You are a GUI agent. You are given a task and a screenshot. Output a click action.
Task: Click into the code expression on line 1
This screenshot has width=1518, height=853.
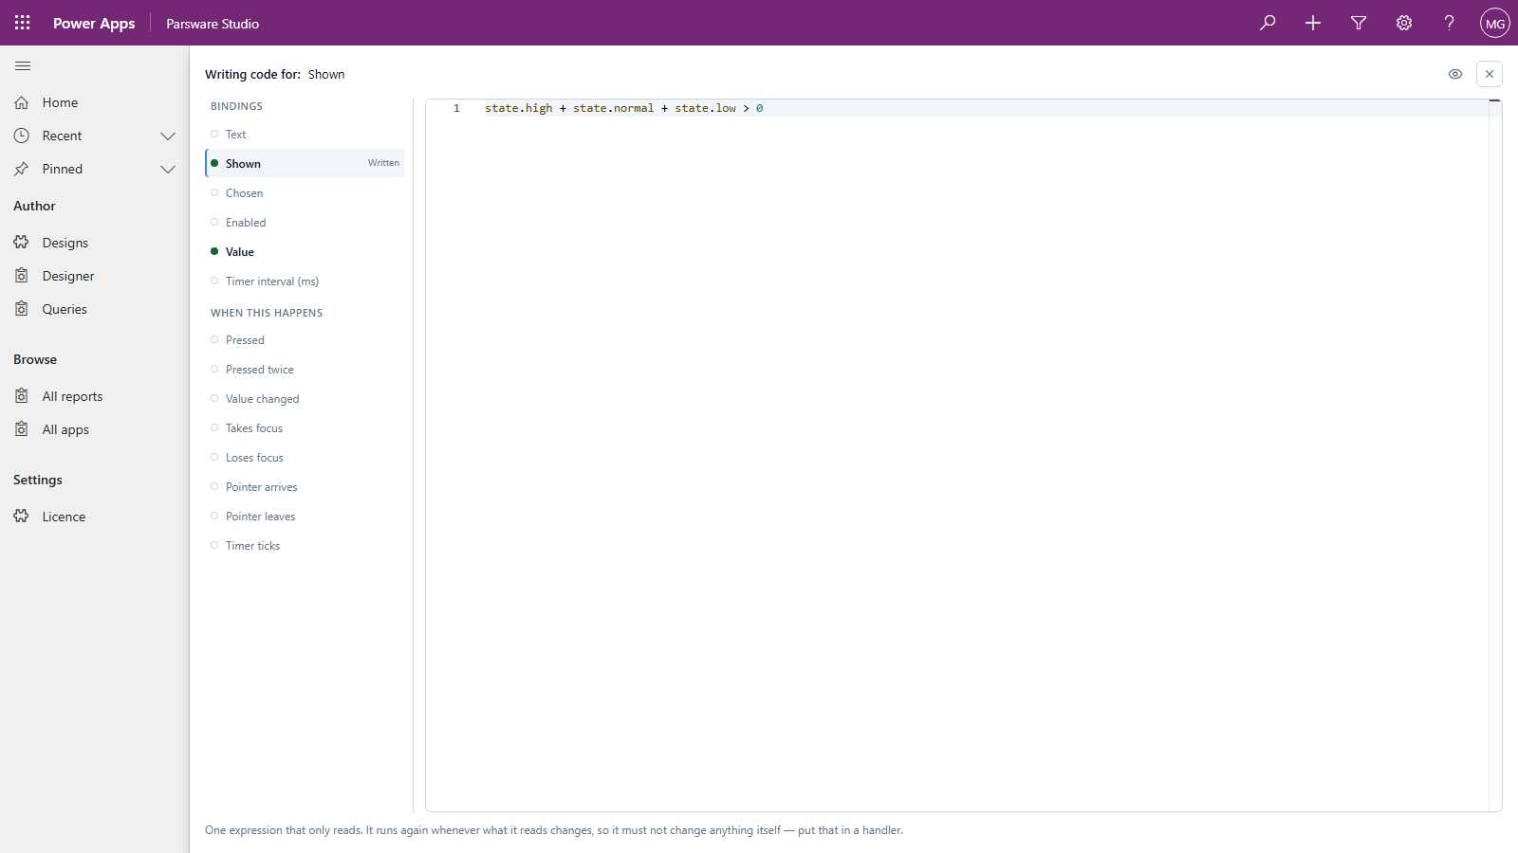pos(623,108)
